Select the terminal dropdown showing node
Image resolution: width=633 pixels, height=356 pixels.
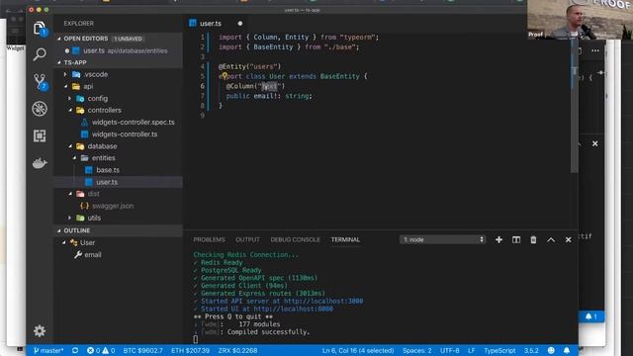[x=443, y=239]
